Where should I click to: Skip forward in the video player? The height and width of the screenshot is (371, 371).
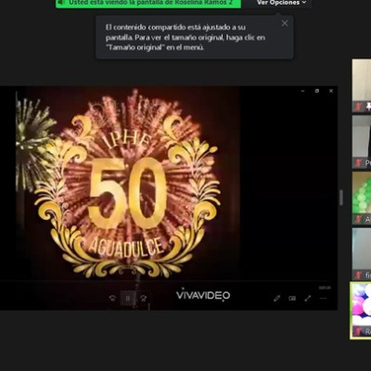(x=143, y=299)
